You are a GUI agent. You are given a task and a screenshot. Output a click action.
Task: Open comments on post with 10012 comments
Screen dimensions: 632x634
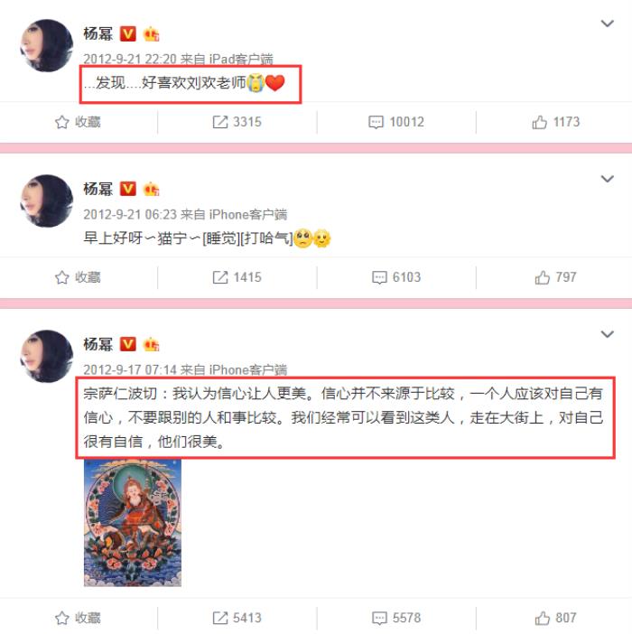396,122
